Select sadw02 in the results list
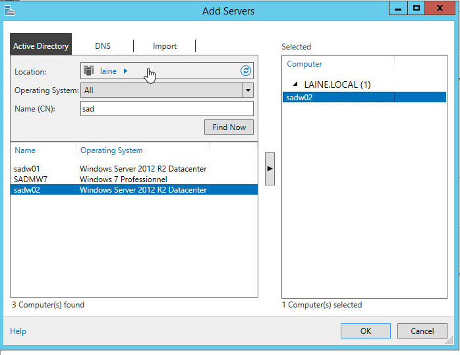 click(134, 189)
